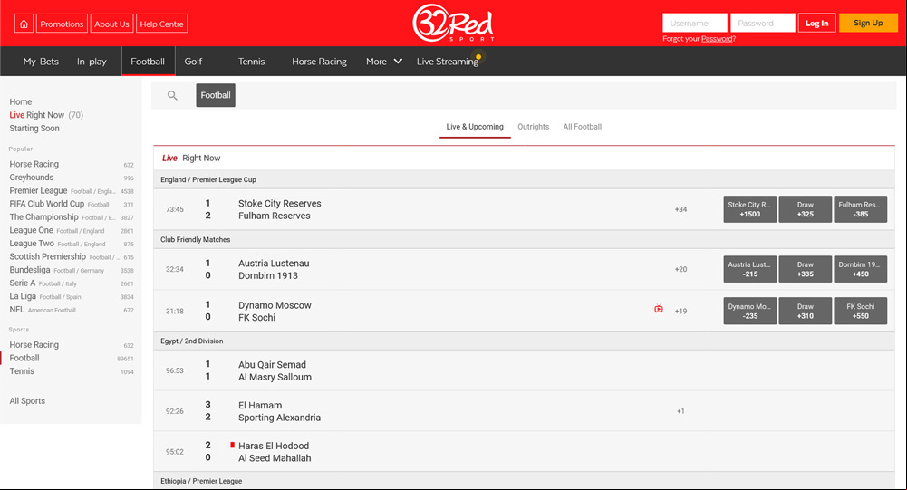Click the search magnifier icon
The width and height of the screenshot is (907, 490).
(172, 95)
